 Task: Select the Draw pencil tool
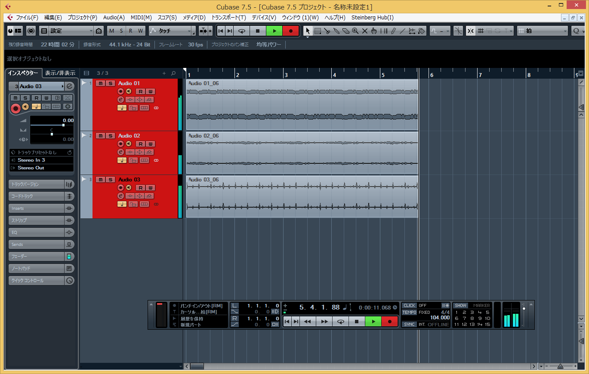393,31
